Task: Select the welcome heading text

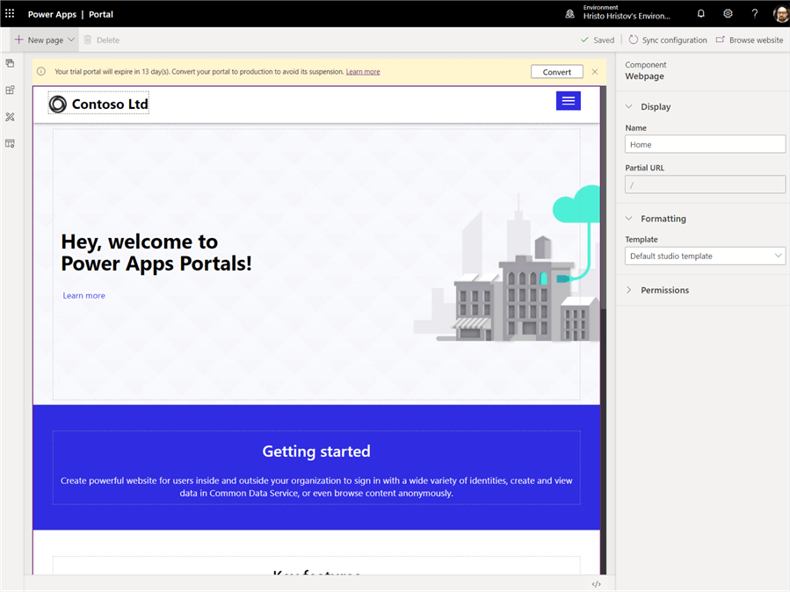Action: tap(156, 253)
